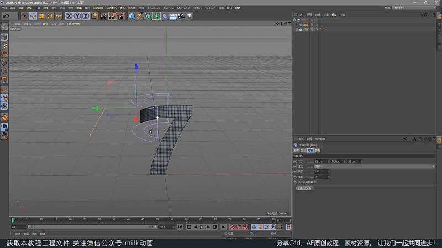Switch to the highlighted Object tab in Attributes
This screenshot has width=442, height=248.
[x=311, y=150]
